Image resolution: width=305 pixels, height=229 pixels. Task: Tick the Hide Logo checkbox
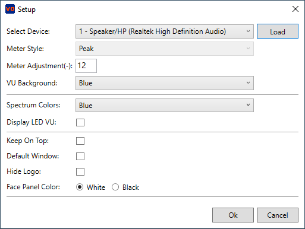pyautogui.click(x=80, y=171)
